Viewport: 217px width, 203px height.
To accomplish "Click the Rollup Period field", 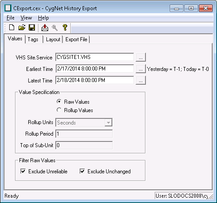I will [84, 134].
